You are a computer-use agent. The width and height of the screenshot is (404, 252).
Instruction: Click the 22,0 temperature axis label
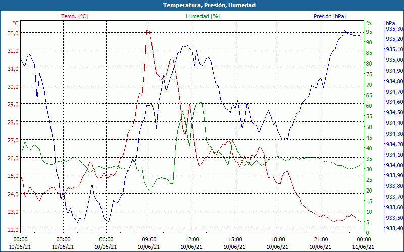tap(13, 230)
